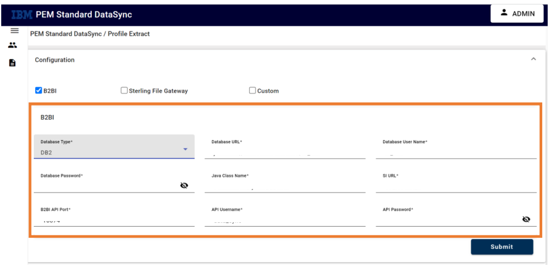552x268 pixels.
Task: Open the hamburger menu icon
Action: point(14,31)
